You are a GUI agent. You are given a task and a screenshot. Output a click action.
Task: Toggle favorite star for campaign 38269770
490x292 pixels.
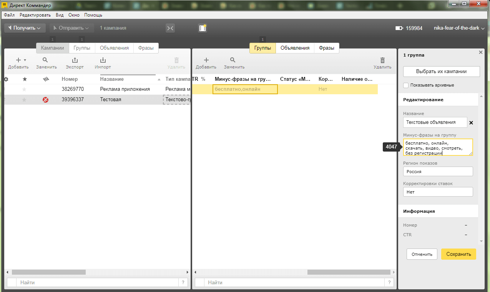point(25,89)
